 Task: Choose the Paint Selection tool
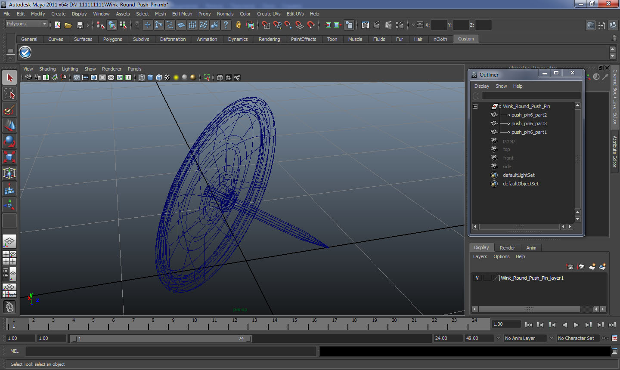click(x=9, y=110)
